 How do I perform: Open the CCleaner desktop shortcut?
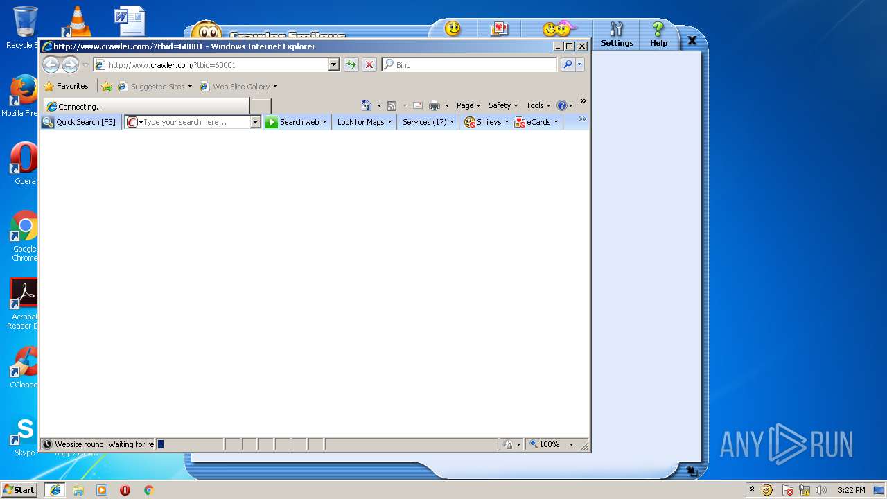(24, 368)
